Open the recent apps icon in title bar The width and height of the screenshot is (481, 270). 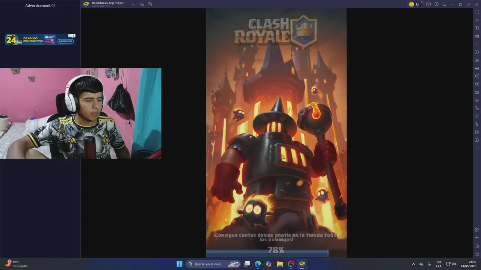point(150,4)
